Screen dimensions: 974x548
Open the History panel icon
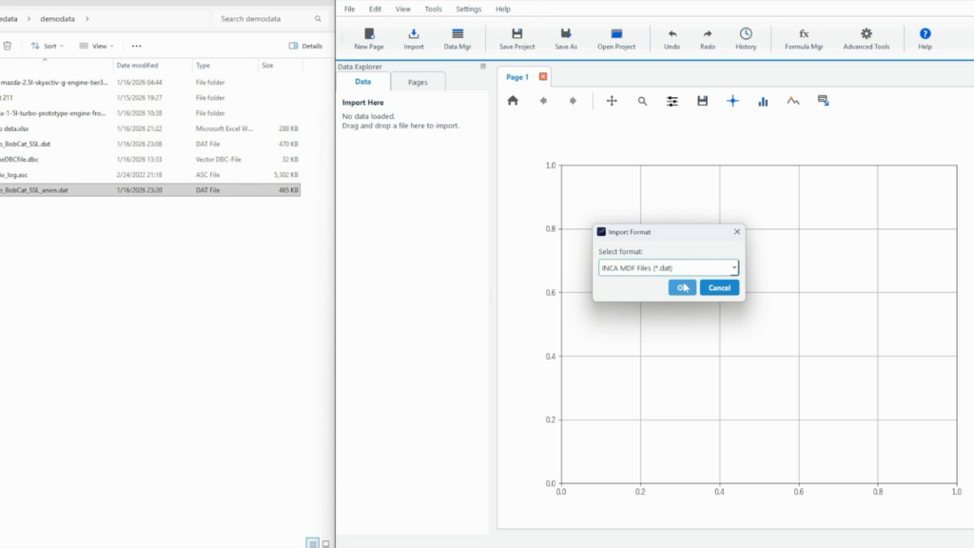(746, 38)
